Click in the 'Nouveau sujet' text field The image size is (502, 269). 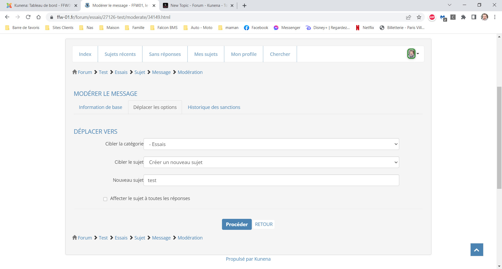tap(271, 180)
